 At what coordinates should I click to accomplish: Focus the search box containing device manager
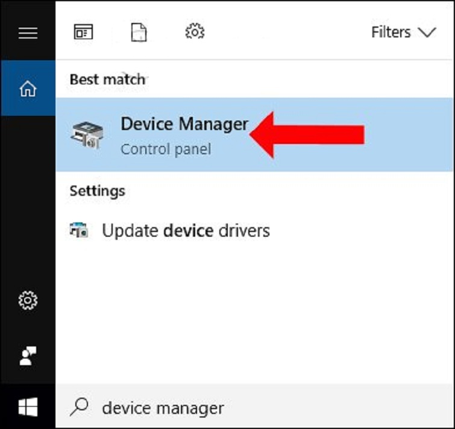(241, 408)
